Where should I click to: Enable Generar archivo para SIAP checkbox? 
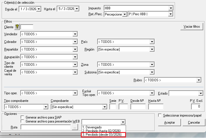point(22,117)
